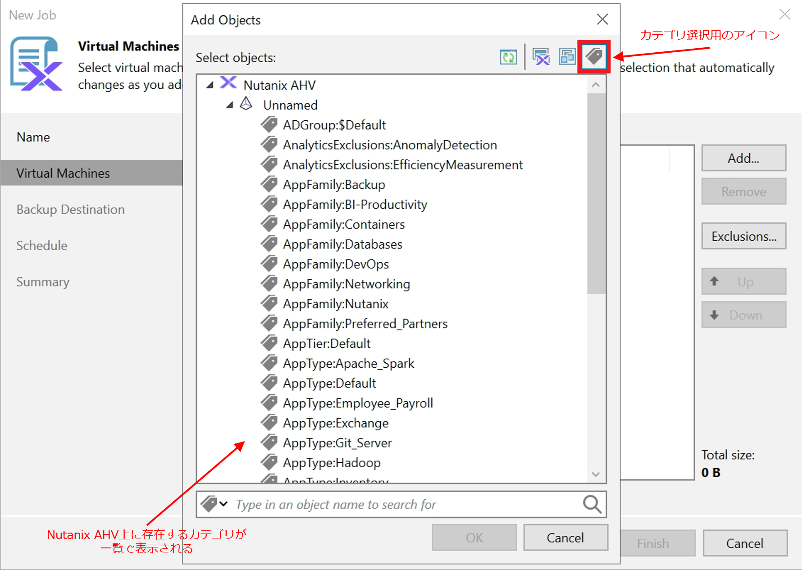Click the tag icon beside AppFamily:DevOps
The height and width of the screenshot is (570, 802).
coord(269,263)
